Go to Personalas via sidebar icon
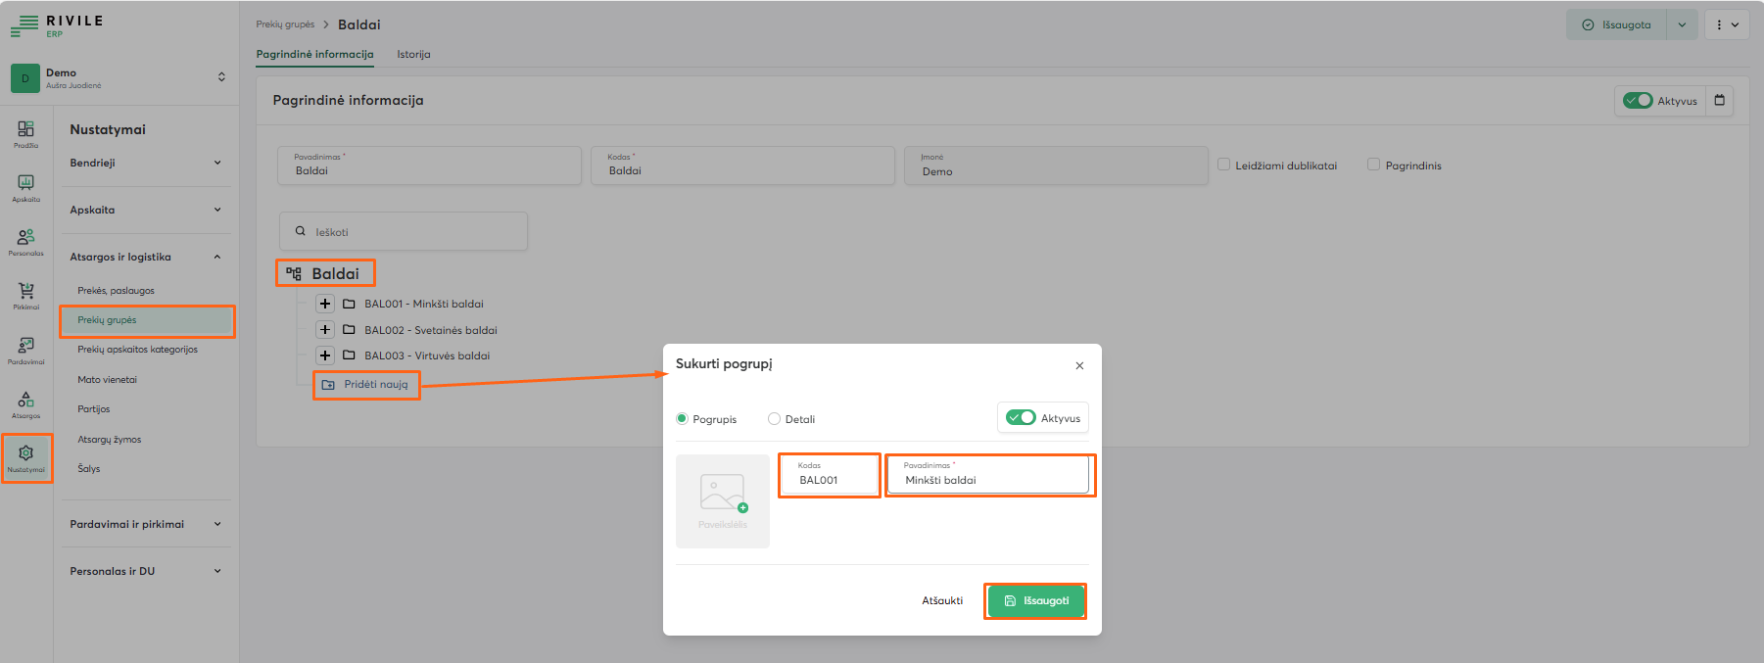 [x=26, y=241]
